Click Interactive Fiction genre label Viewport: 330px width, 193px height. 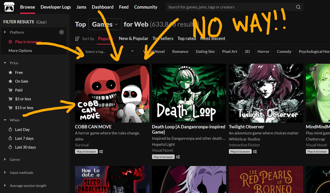[x=244, y=145]
